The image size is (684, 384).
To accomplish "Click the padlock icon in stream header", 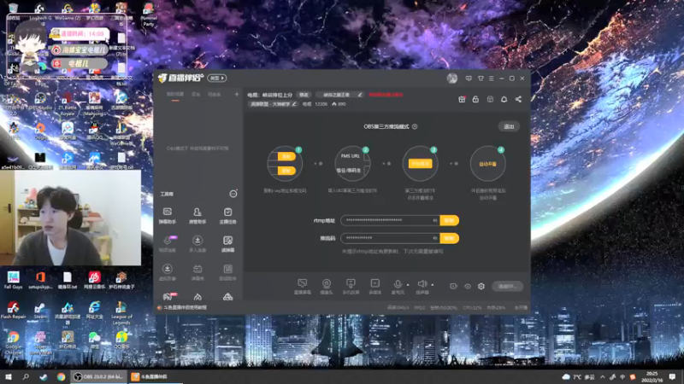I will (475, 99).
